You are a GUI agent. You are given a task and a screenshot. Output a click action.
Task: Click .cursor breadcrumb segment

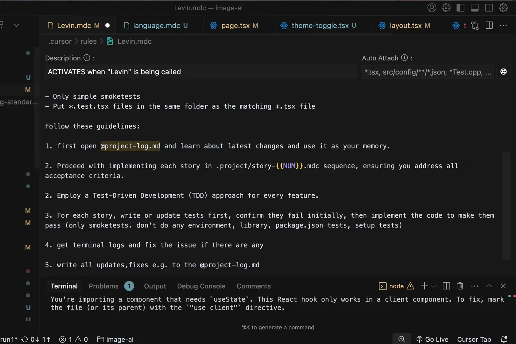click(x=60, y=41)
